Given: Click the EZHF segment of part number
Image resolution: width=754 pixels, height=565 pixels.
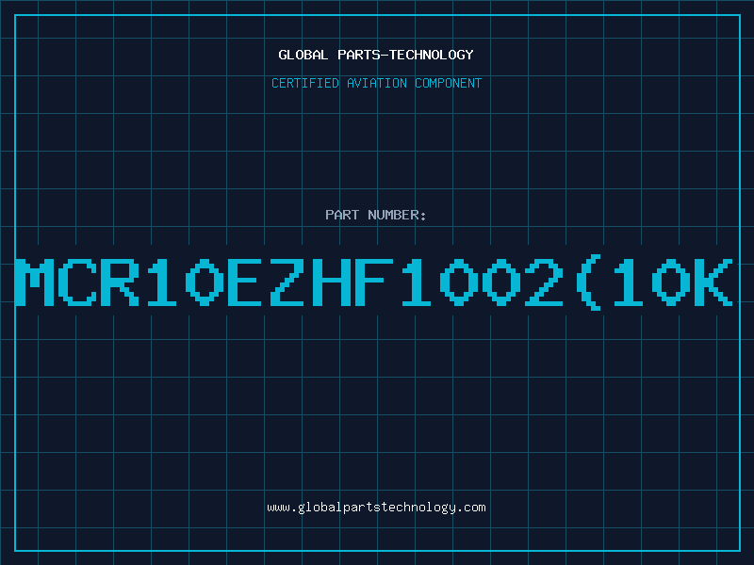Looking at the screenshot, I should 311,282.
